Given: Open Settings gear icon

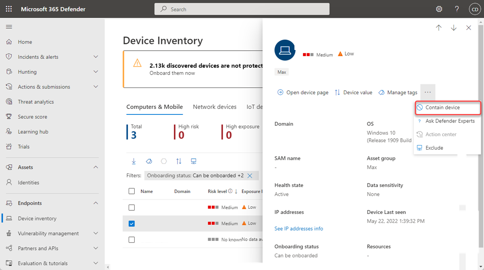Looking at the screenshot, I should pos(439,9).
